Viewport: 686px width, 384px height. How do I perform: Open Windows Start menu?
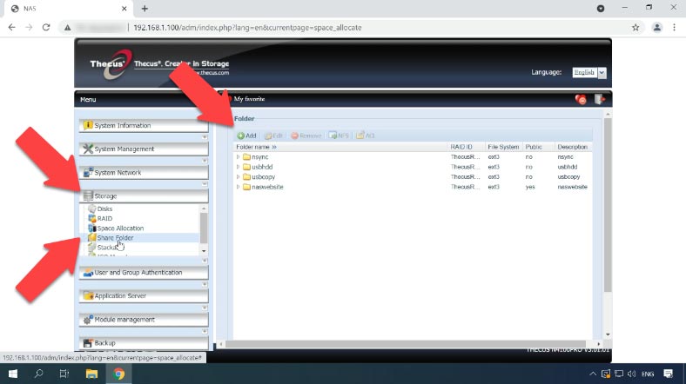13,374
